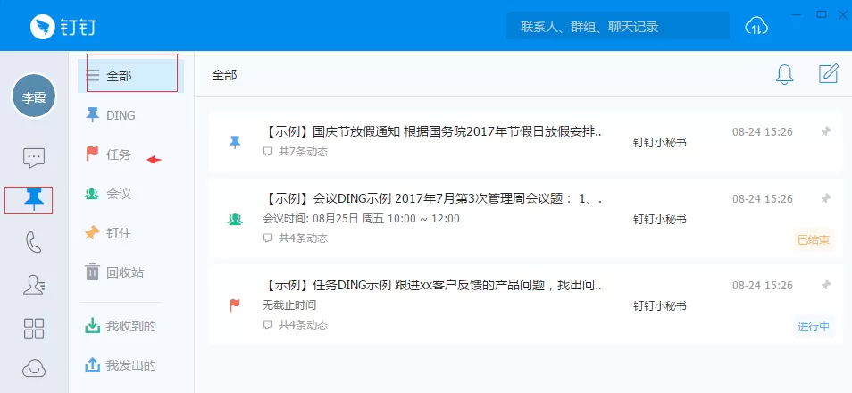This screenshot has height=393, width=852.
Task: Click 钉钉小秘书 sender in 国庆节 row
Action: pos(660,143)
